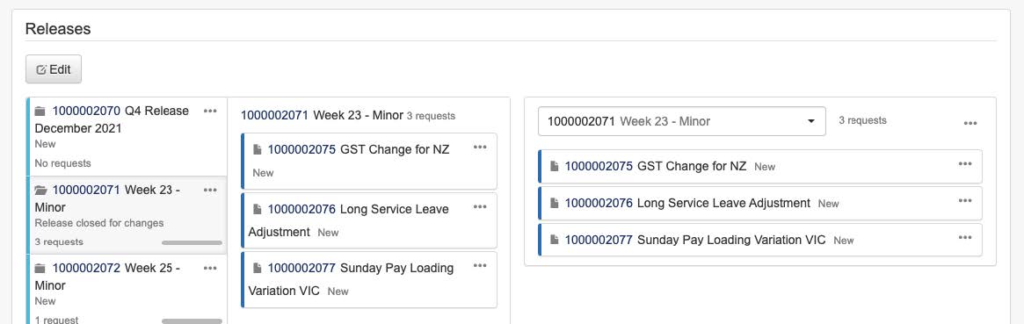Expand the Week 23 - Minor release dropdown

(682, 121)
